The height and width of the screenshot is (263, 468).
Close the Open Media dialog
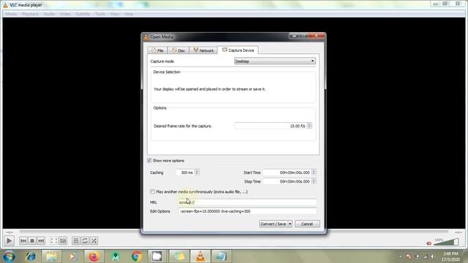[317, 36]
